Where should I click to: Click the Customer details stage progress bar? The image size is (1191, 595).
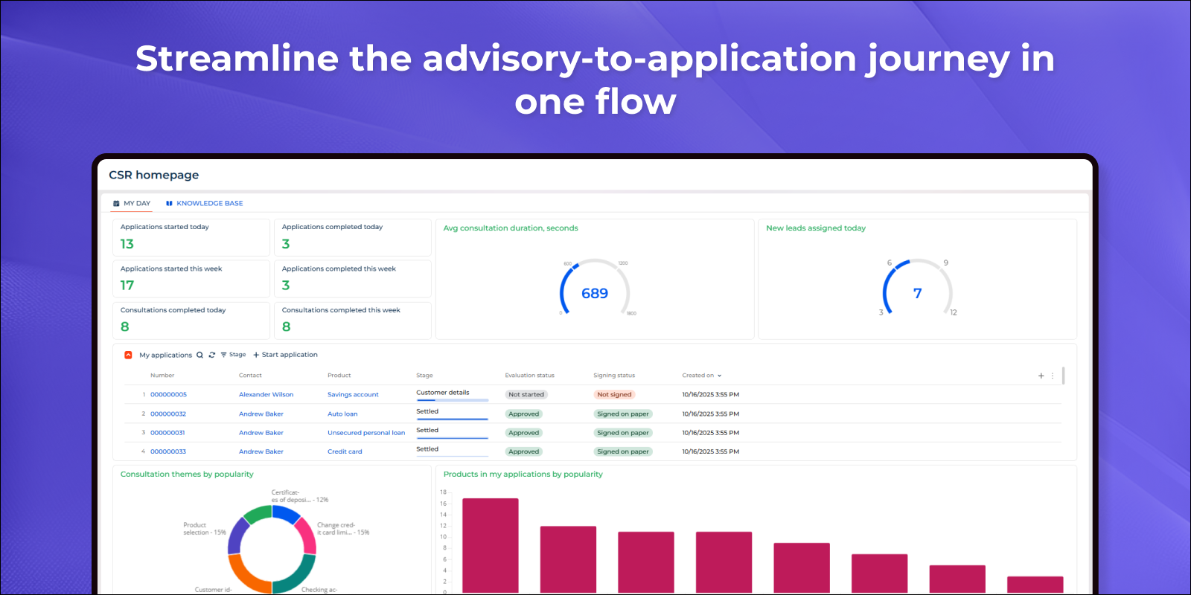(x=452, y=400)
